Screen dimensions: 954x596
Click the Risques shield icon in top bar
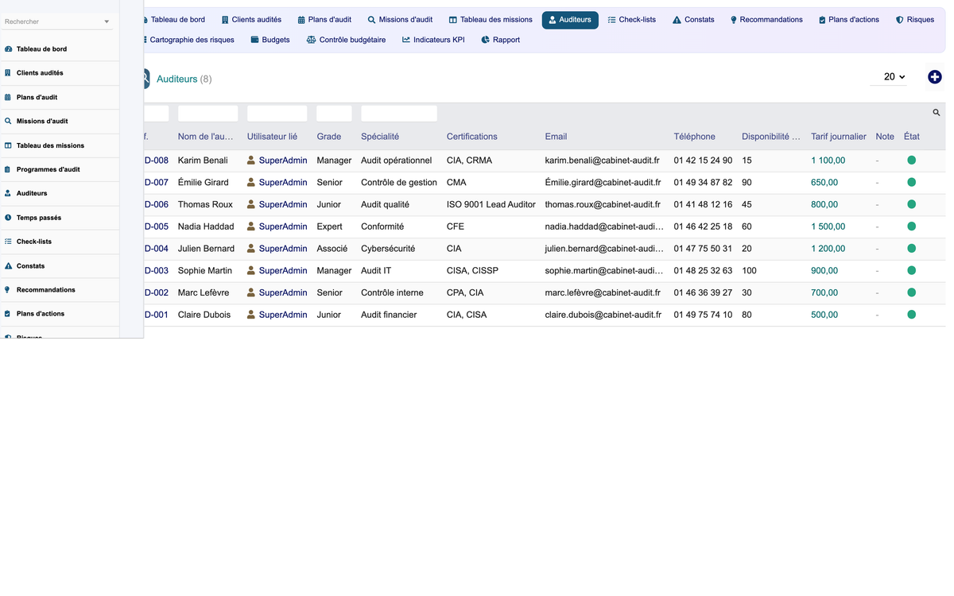point(900,20)
